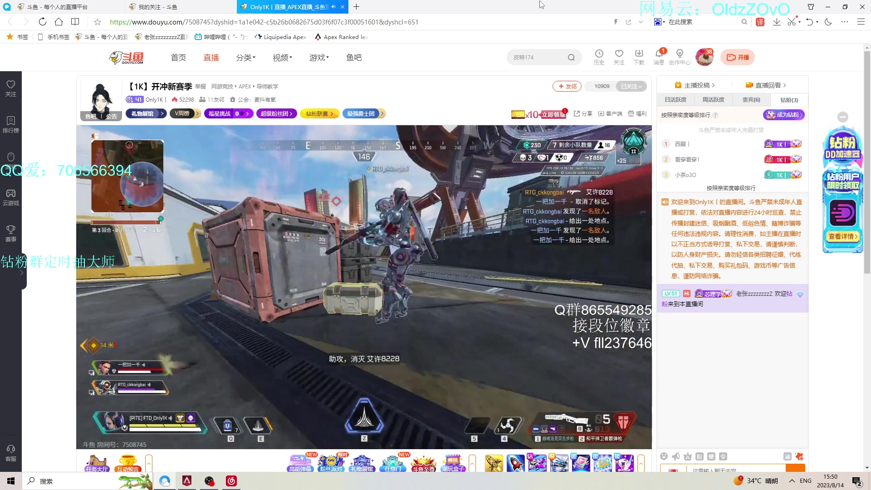871x490 pixels.
Task: Open Windows Start menu
Action: coord(11,481)
